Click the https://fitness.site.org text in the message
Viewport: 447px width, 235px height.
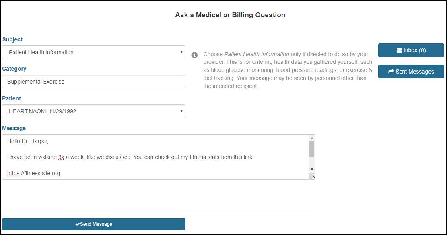[34, 173]
